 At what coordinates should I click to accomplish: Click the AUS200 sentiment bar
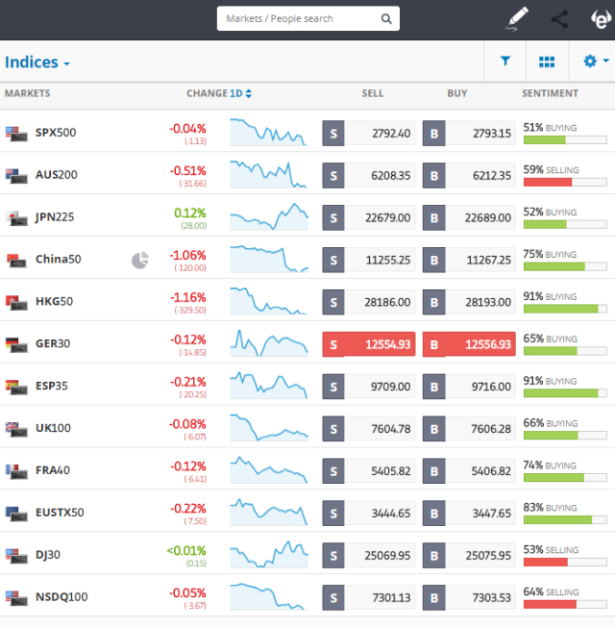[564, 182]
